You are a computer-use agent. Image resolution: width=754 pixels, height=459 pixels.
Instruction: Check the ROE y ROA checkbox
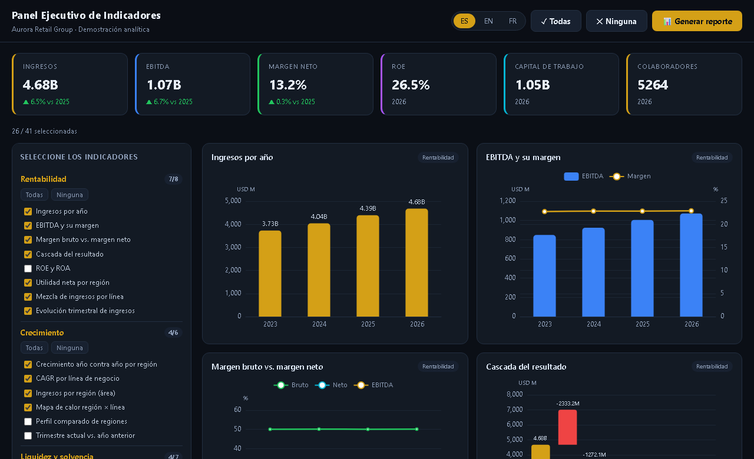click(28, 268)
